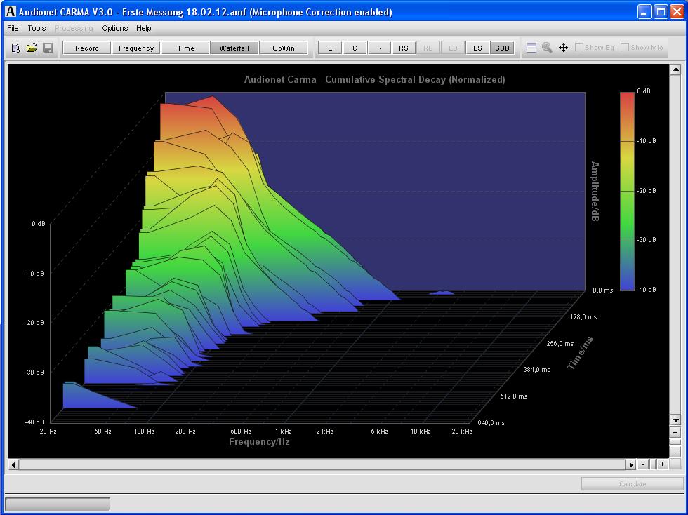Viewport: 688px width, 515px height.
Task: Click the Save disk icon
Action: pos(48,48)
